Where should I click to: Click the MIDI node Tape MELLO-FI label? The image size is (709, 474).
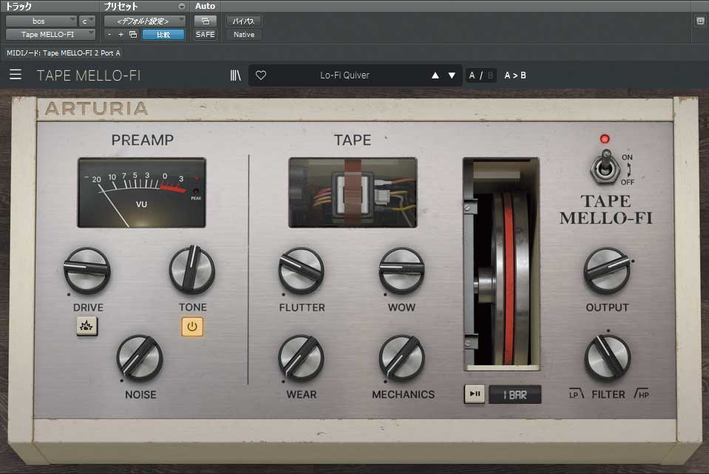[64, 53]
